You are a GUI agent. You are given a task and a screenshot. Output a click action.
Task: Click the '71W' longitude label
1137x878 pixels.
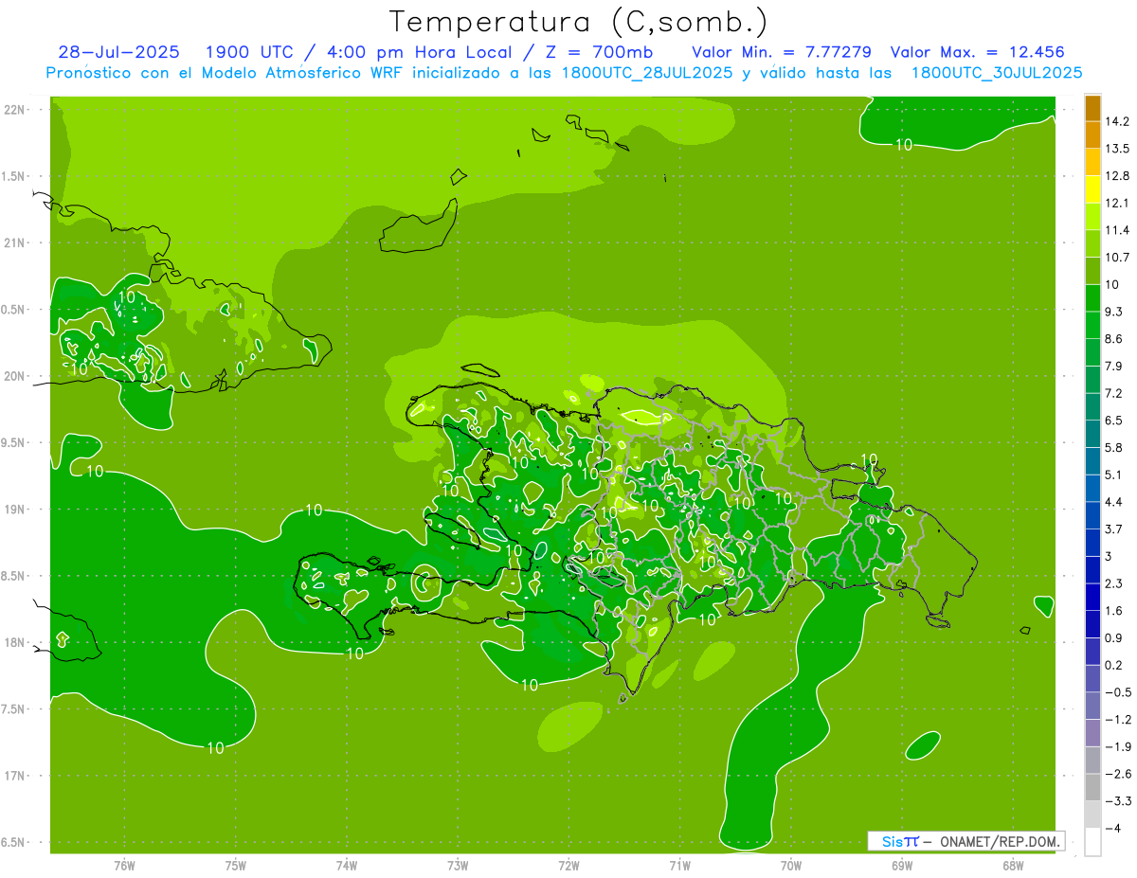click(x=679, y=866)
